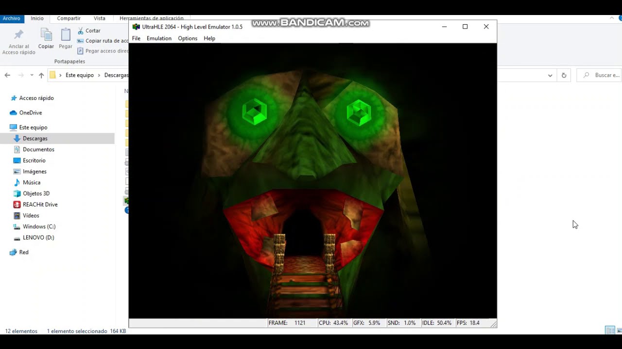Go up one folder level arrow
622x349 pixels.
click(x=41, y=75)
